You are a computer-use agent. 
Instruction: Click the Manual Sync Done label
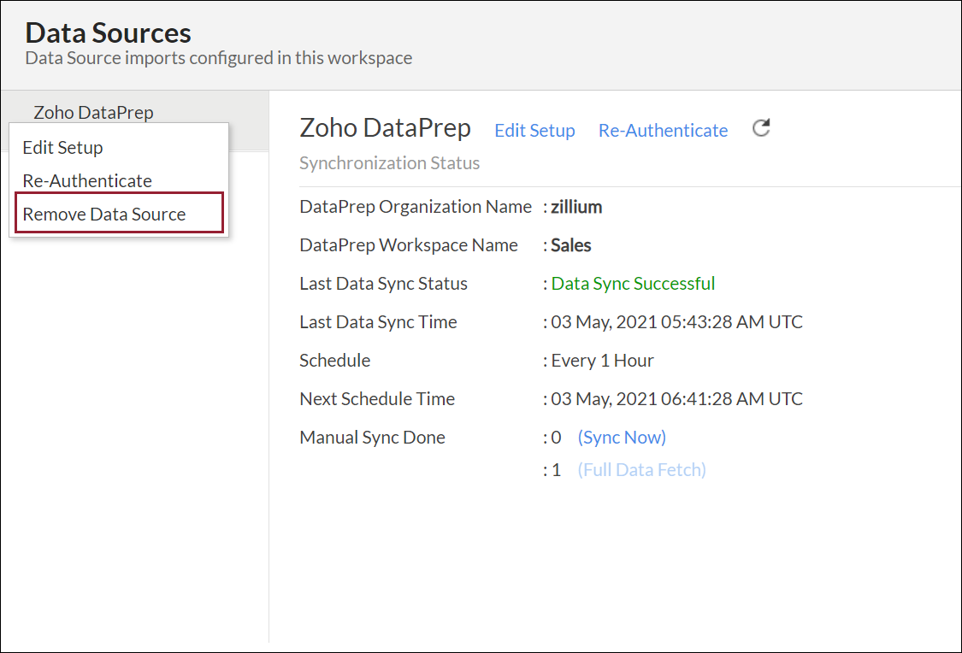click(x=372, y=437)
